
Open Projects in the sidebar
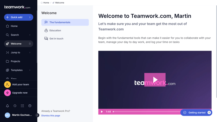[18, 61]
